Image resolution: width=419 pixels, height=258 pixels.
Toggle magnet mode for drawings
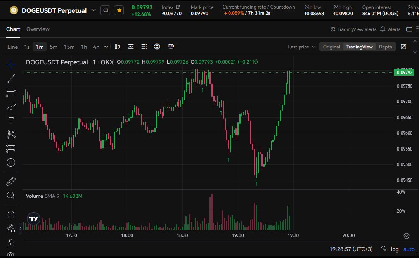pyautogui.click(x=11, y=215)
